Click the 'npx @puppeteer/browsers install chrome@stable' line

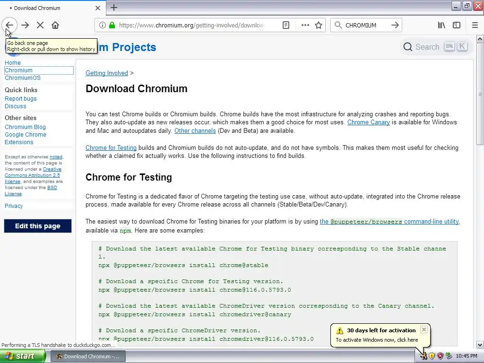click(x=183, y=265)
